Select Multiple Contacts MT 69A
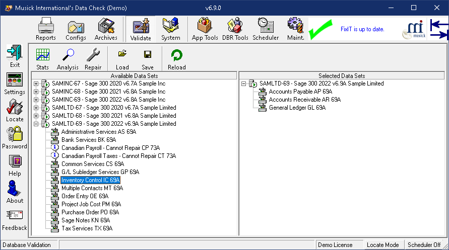 pyautogui.click(x=92, y=188)
